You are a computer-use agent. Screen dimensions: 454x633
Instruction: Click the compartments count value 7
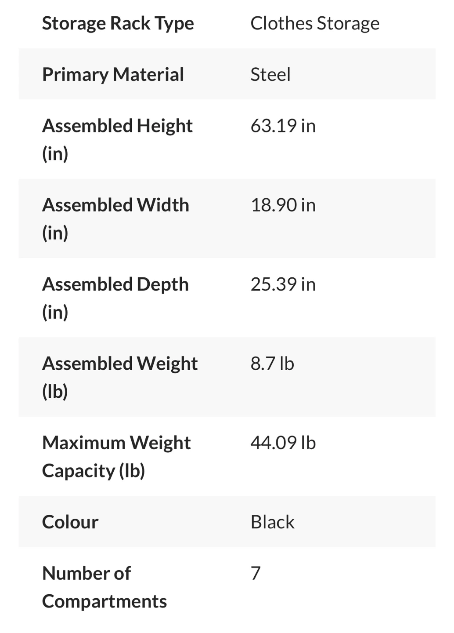coord(256,573)
